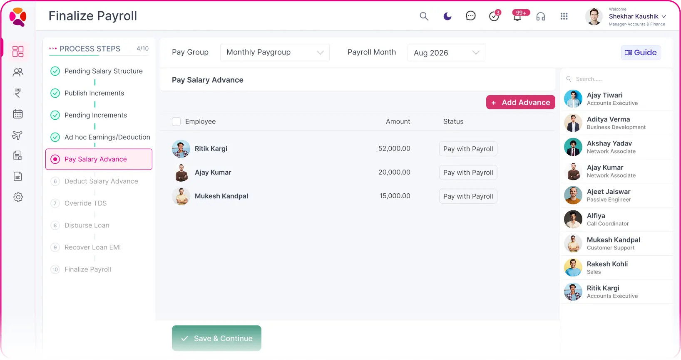Toggle dark mode moon icon

coord(447,16)
